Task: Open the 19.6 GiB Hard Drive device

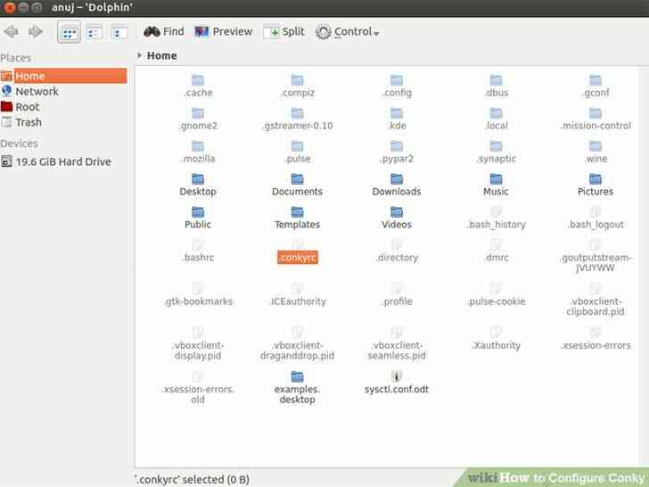Action: [x=56, y=161]
